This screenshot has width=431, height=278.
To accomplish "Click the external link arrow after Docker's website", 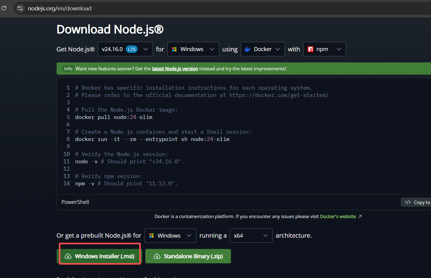I will click(x=360, y=217).
